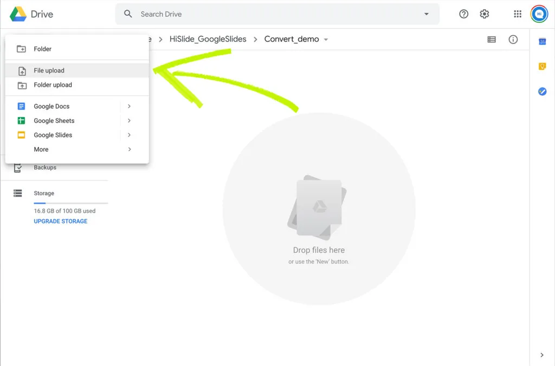The width and height of the screenshot is (555, 366).
Task: Expand the More submenu arrow
Action: (129, 149)
